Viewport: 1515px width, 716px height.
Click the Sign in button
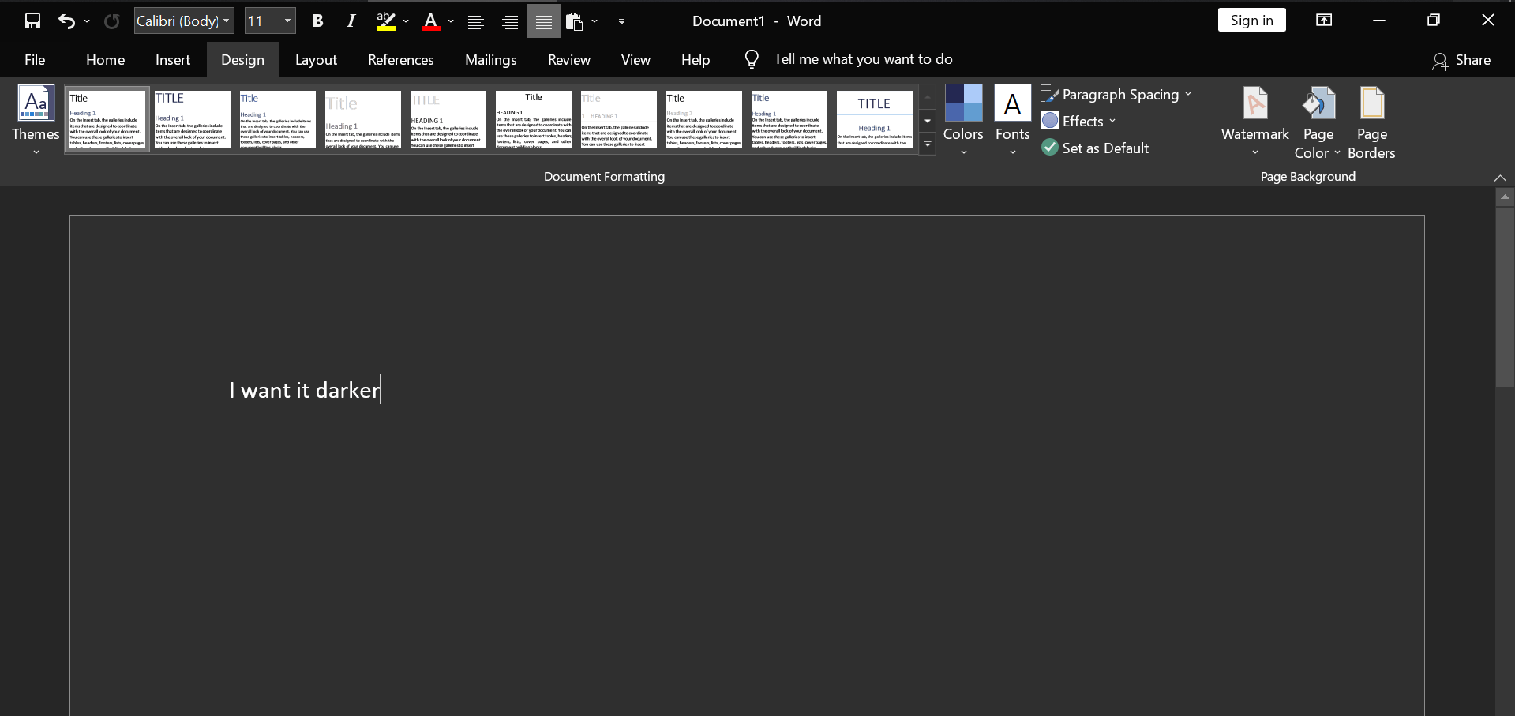tap(1251, 20)
